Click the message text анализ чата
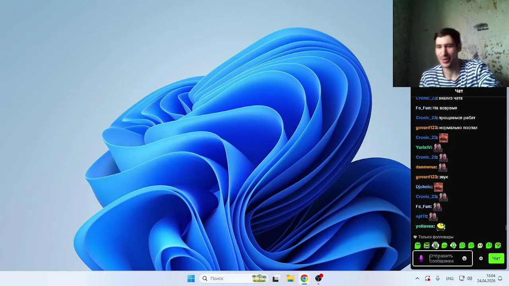Viewport: 509px width, 286px height. (x=451, y=98)
